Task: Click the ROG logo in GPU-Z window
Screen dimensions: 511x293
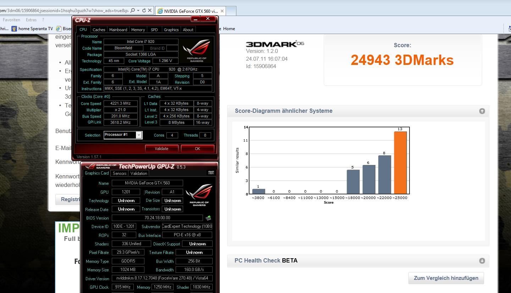Action: [199, 194]
